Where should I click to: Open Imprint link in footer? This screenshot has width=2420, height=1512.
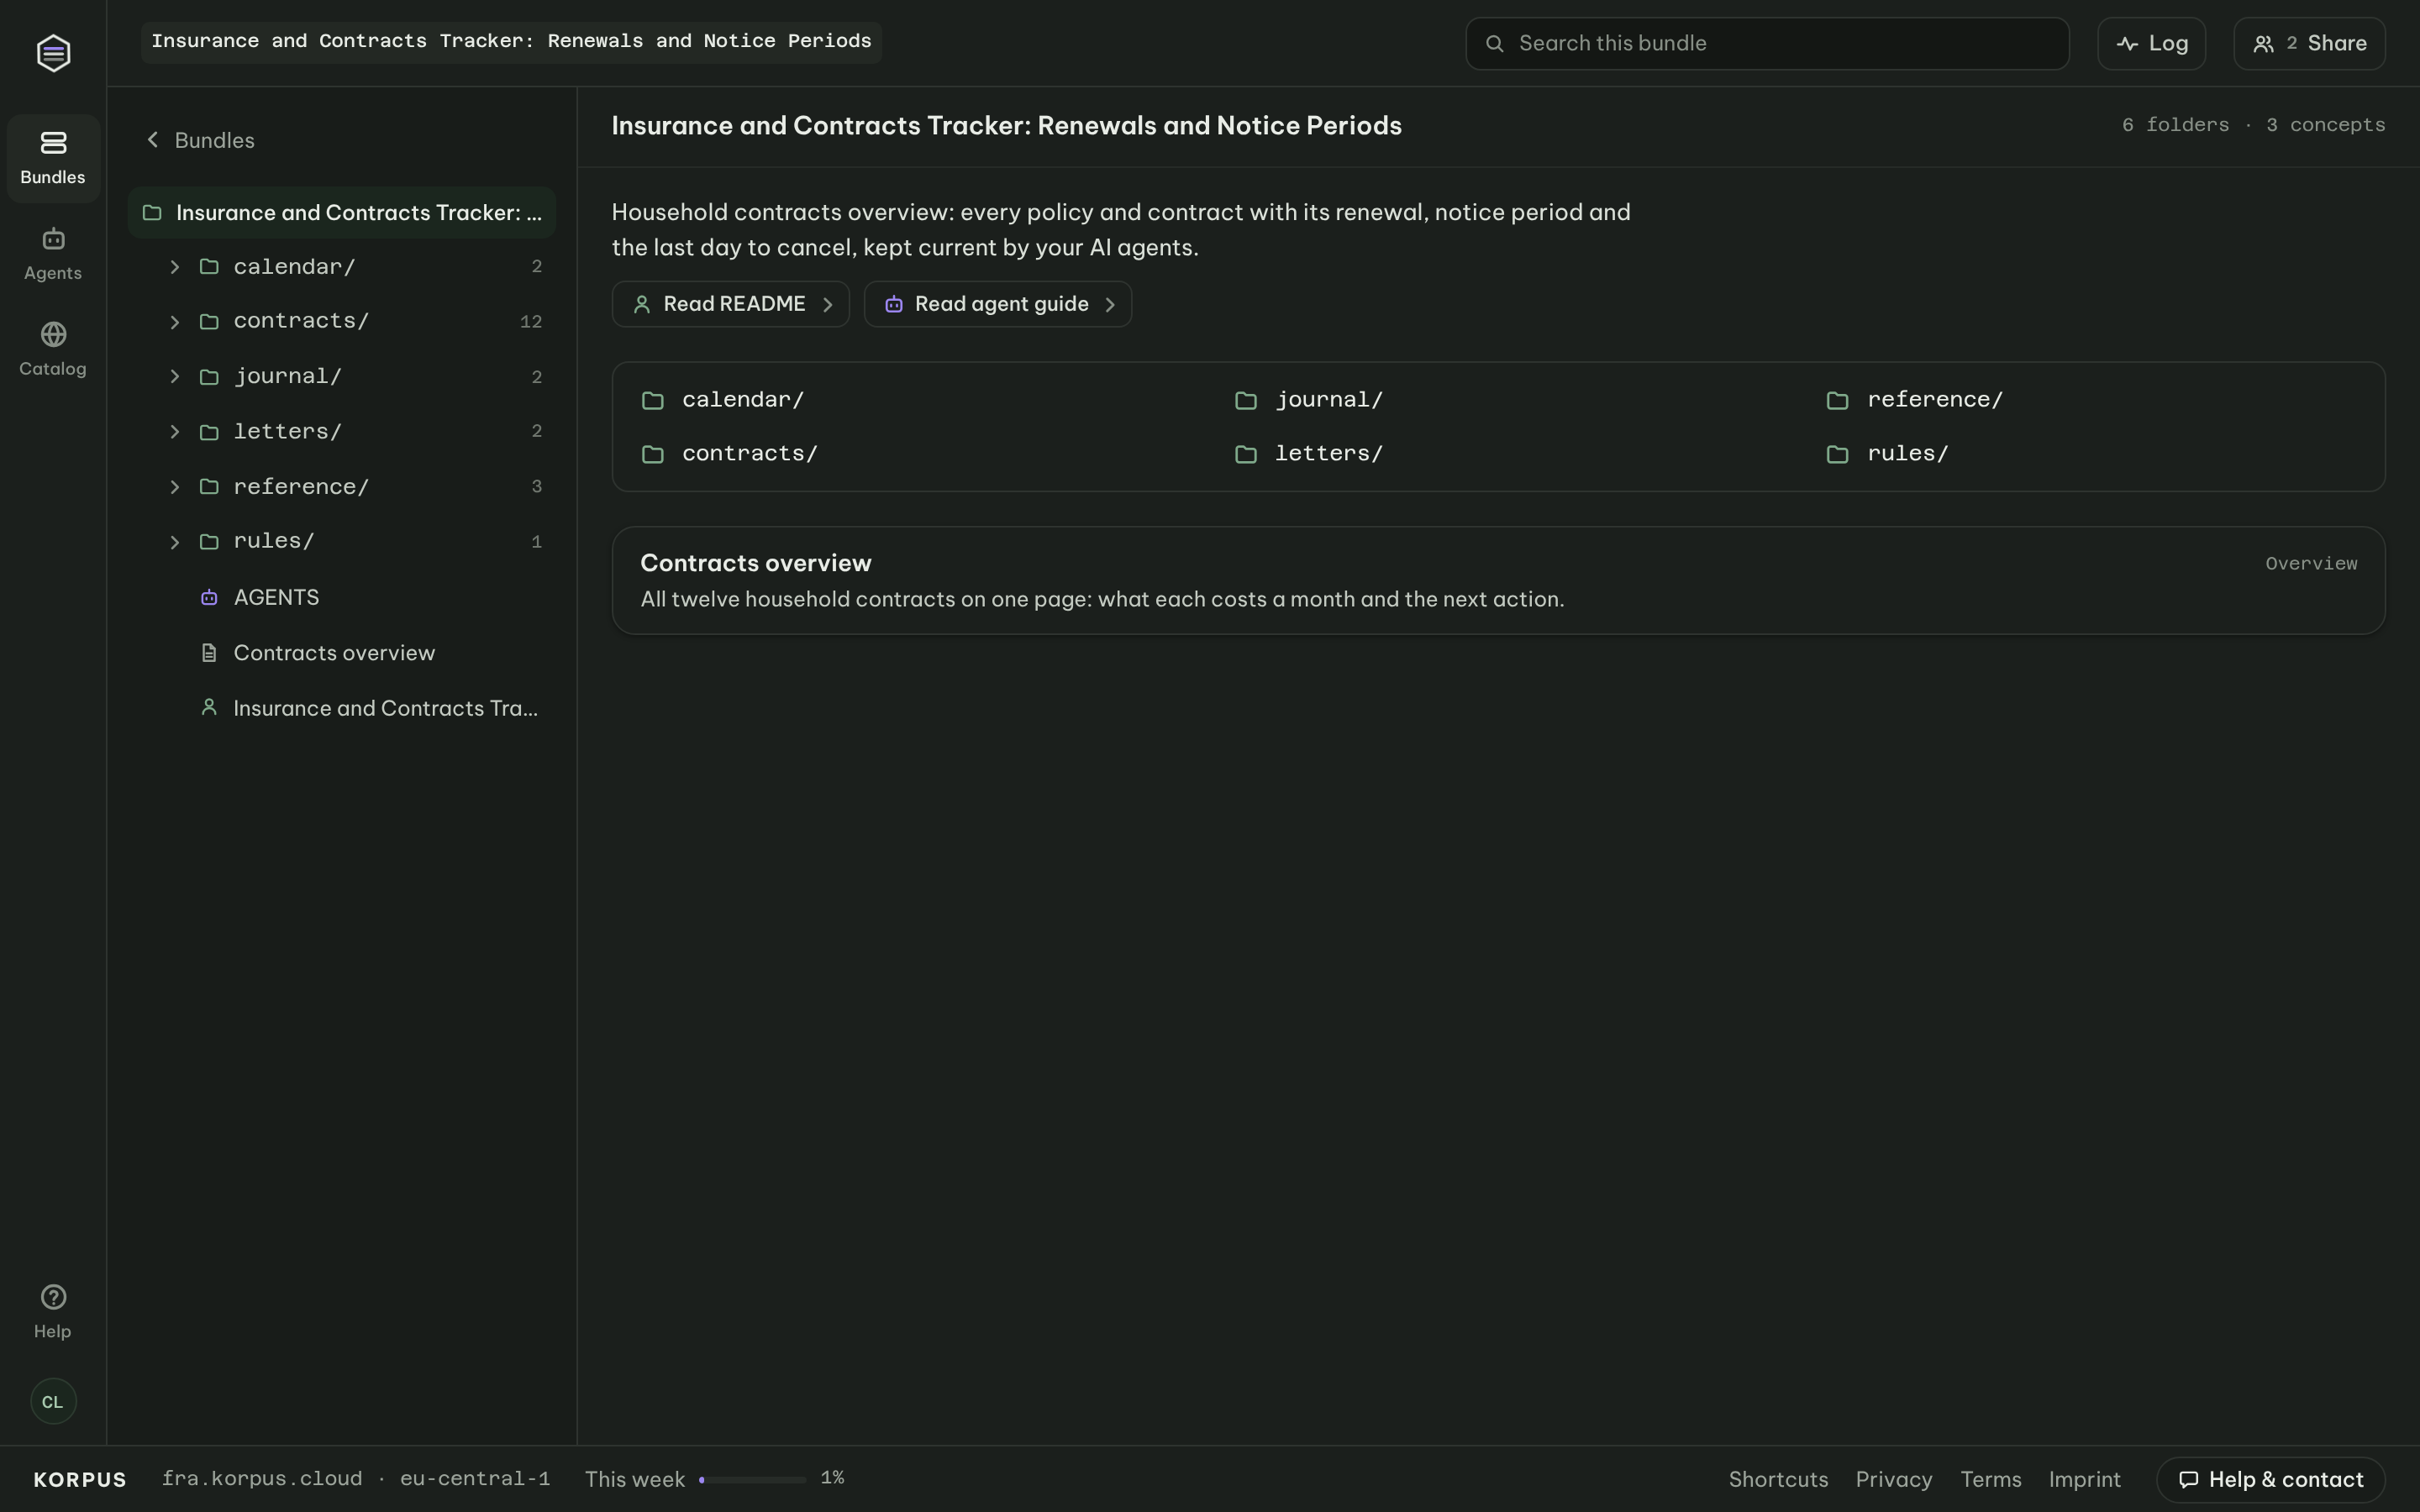(2084, 1479)
